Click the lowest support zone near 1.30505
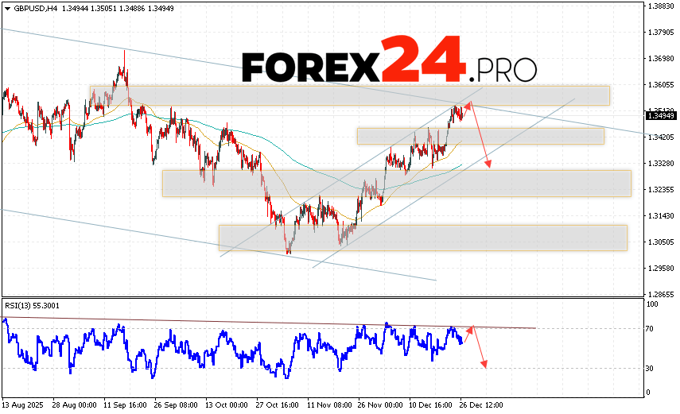Screen dimensions: 680x414 423,238
